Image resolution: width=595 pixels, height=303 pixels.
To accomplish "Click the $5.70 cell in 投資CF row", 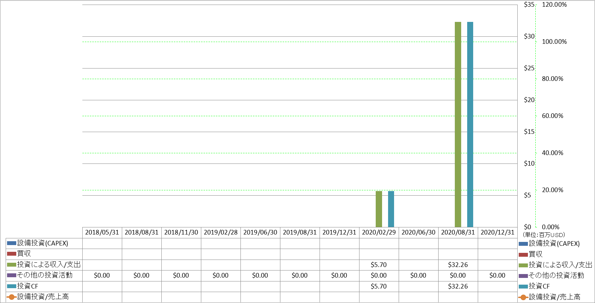I will pos(379,286).
